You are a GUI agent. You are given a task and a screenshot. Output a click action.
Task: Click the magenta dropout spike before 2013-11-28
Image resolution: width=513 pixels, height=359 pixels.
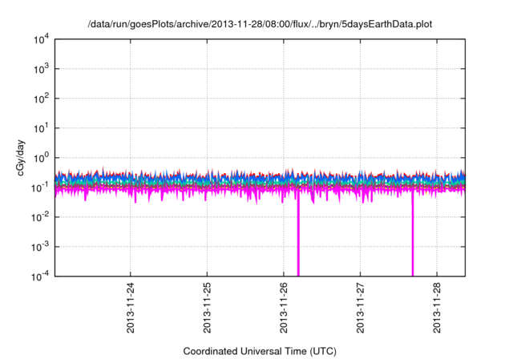413,240
